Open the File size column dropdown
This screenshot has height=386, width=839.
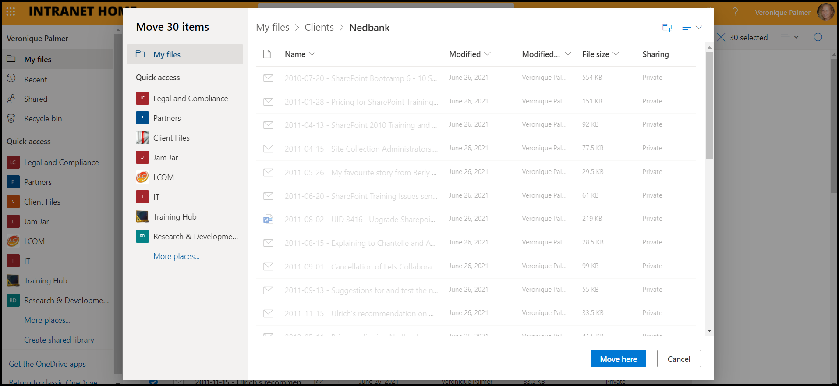(x=616, y=54)
